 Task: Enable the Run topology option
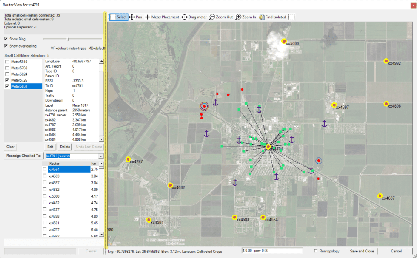(x=317, y=250)
